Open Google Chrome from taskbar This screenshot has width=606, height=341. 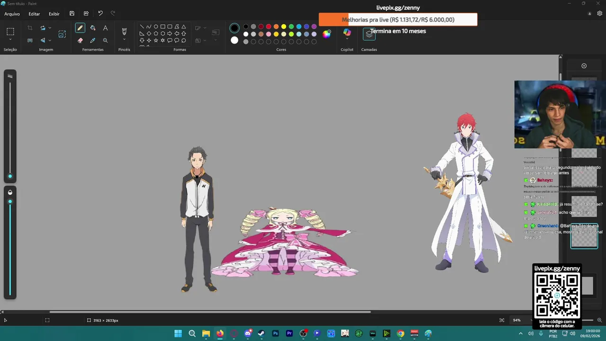point(401,333)
